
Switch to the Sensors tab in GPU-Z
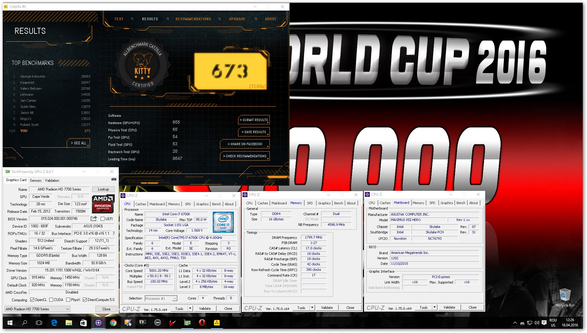click(x=36, y=180)
